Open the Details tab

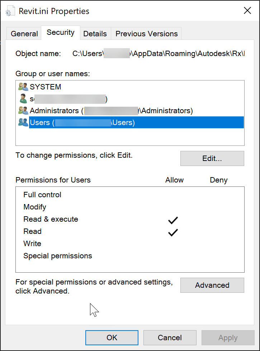coord(95,34)
